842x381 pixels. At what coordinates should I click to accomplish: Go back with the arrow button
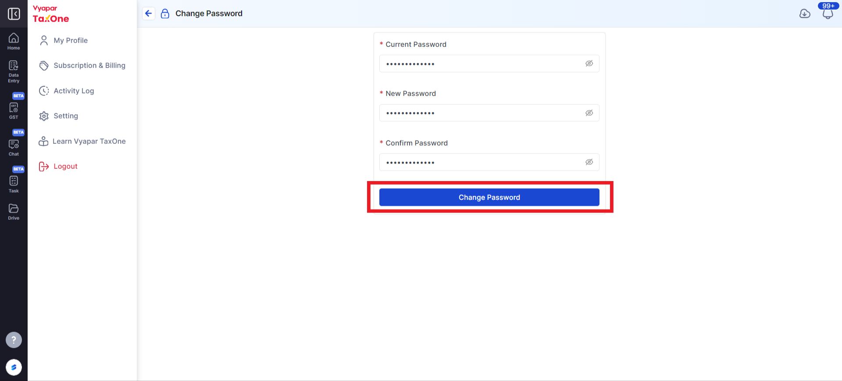pos(149,14)
